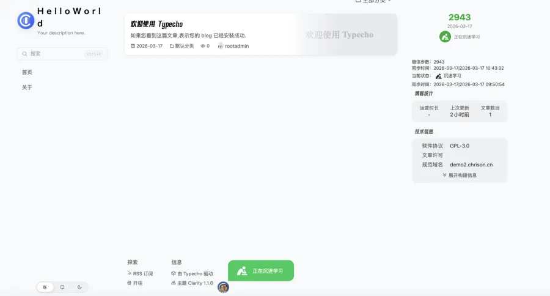The width and height of the screenshot is (550, 296).
Task: Click the RSS feed icon in footer
Action: click(x=130, y=273)
